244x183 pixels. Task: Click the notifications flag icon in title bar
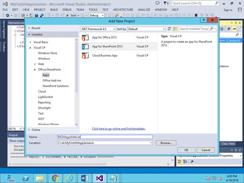click(166, 3)
